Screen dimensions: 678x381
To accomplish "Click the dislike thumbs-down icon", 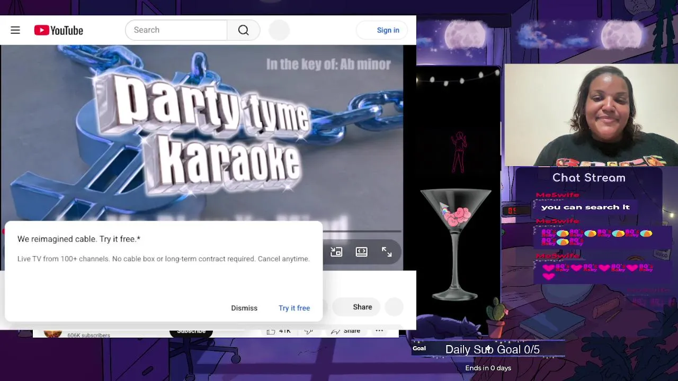I will (x=309, y=331).
